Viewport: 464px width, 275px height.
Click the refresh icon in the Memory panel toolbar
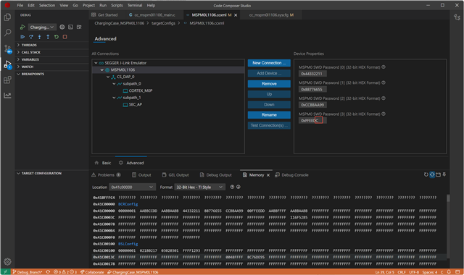426,174
